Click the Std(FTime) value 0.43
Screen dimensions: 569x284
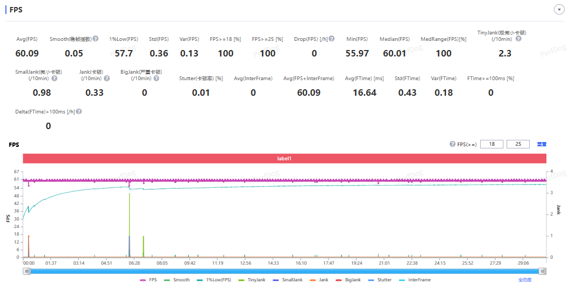coord(408,93)
